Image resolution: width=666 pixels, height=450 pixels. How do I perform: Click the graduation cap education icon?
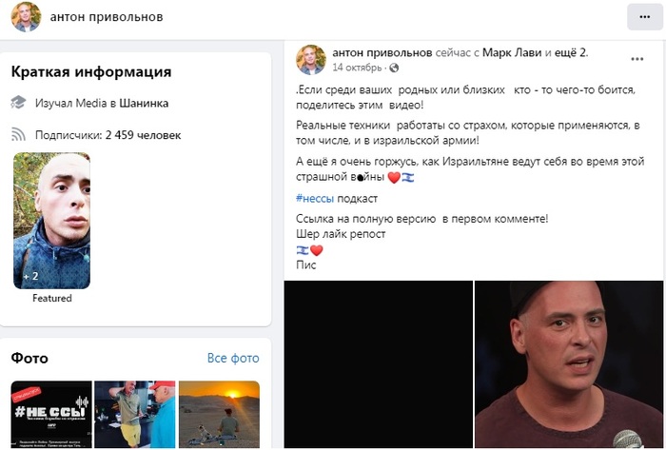coord(18,103)
